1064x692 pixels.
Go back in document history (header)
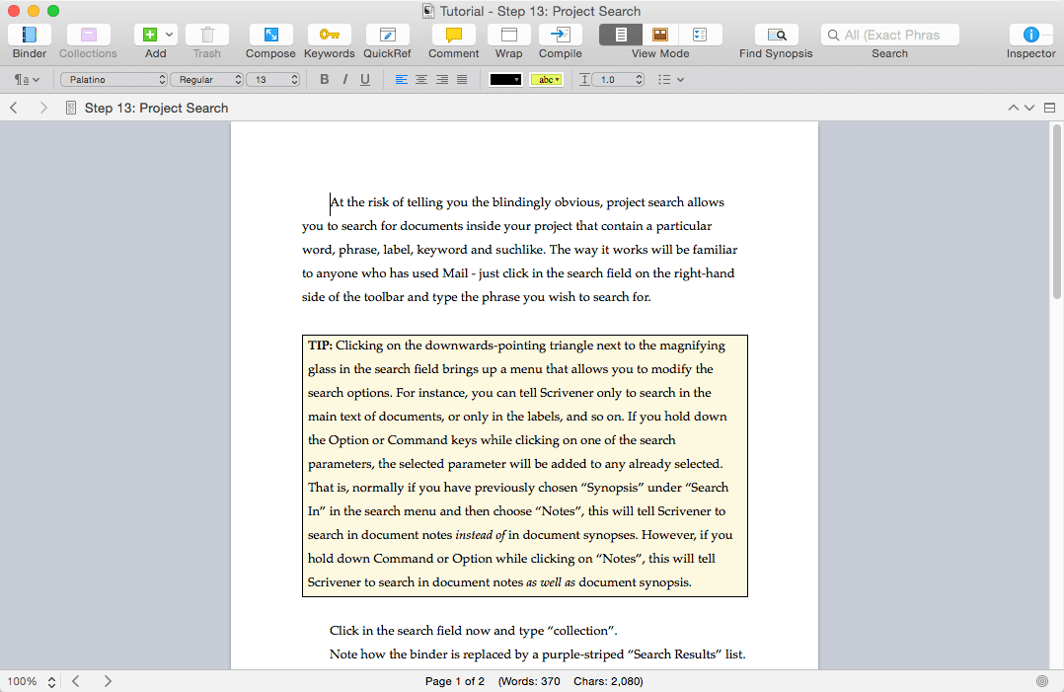pyautogui.click(x=14, y=108)
